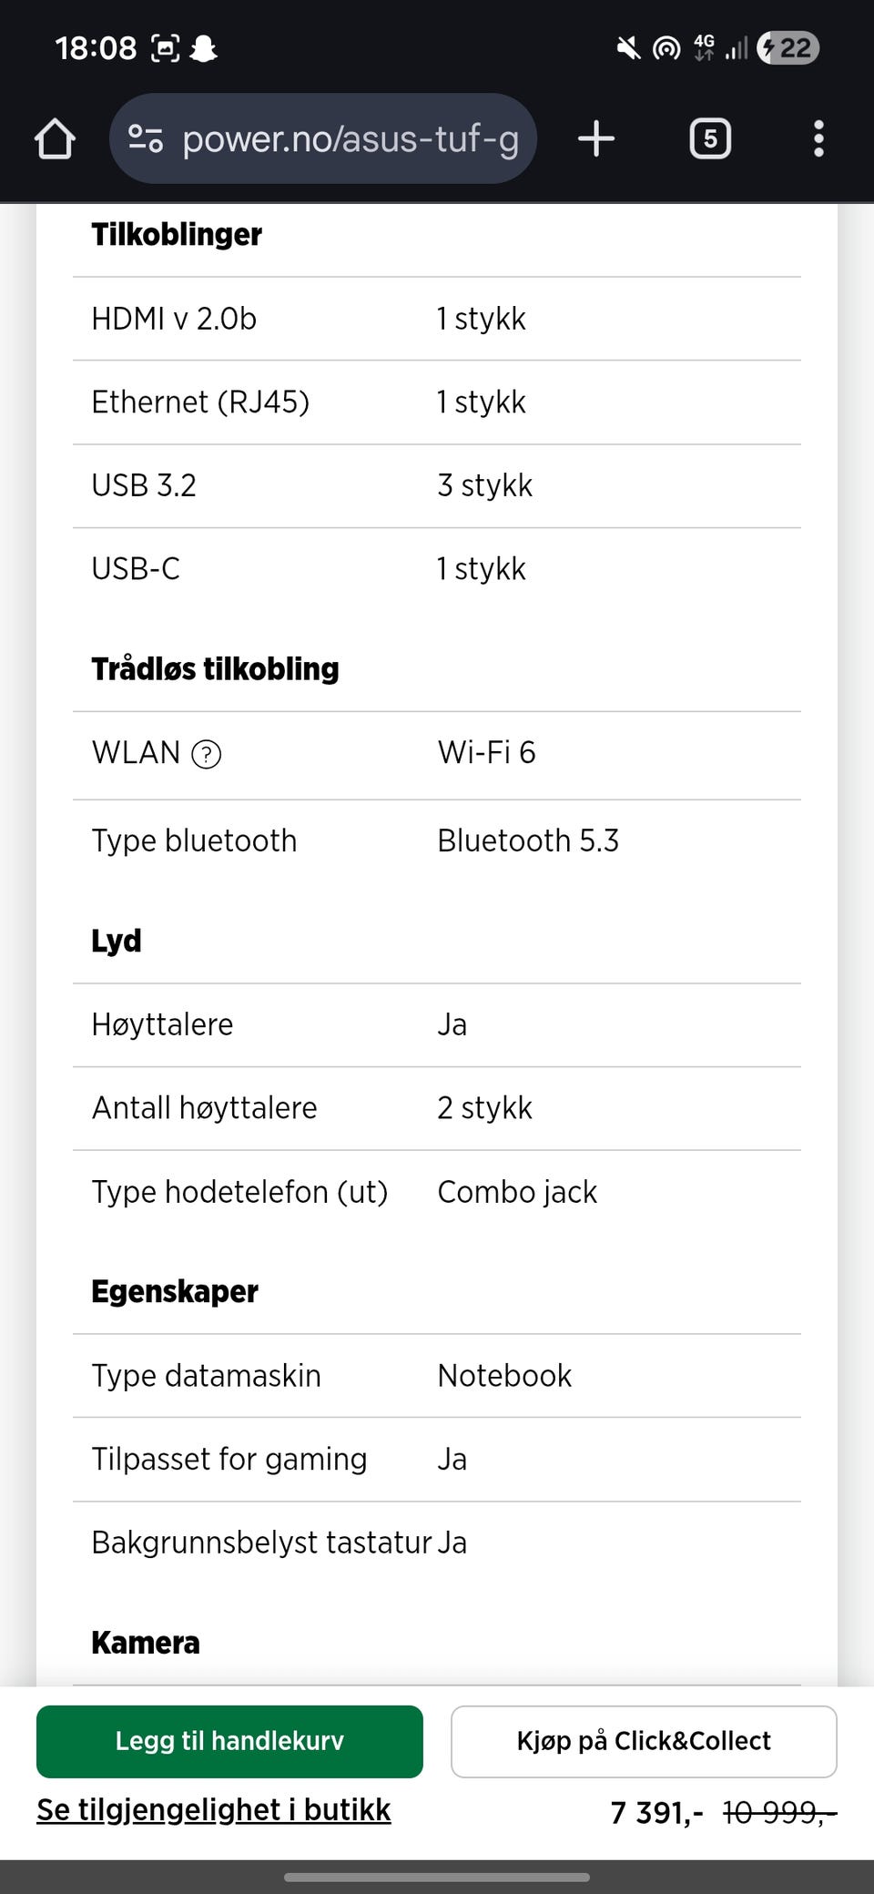Tap the Tilkoblinger section heading
Viewport: 874px width, 1894px height.
[x=177, y=235]
